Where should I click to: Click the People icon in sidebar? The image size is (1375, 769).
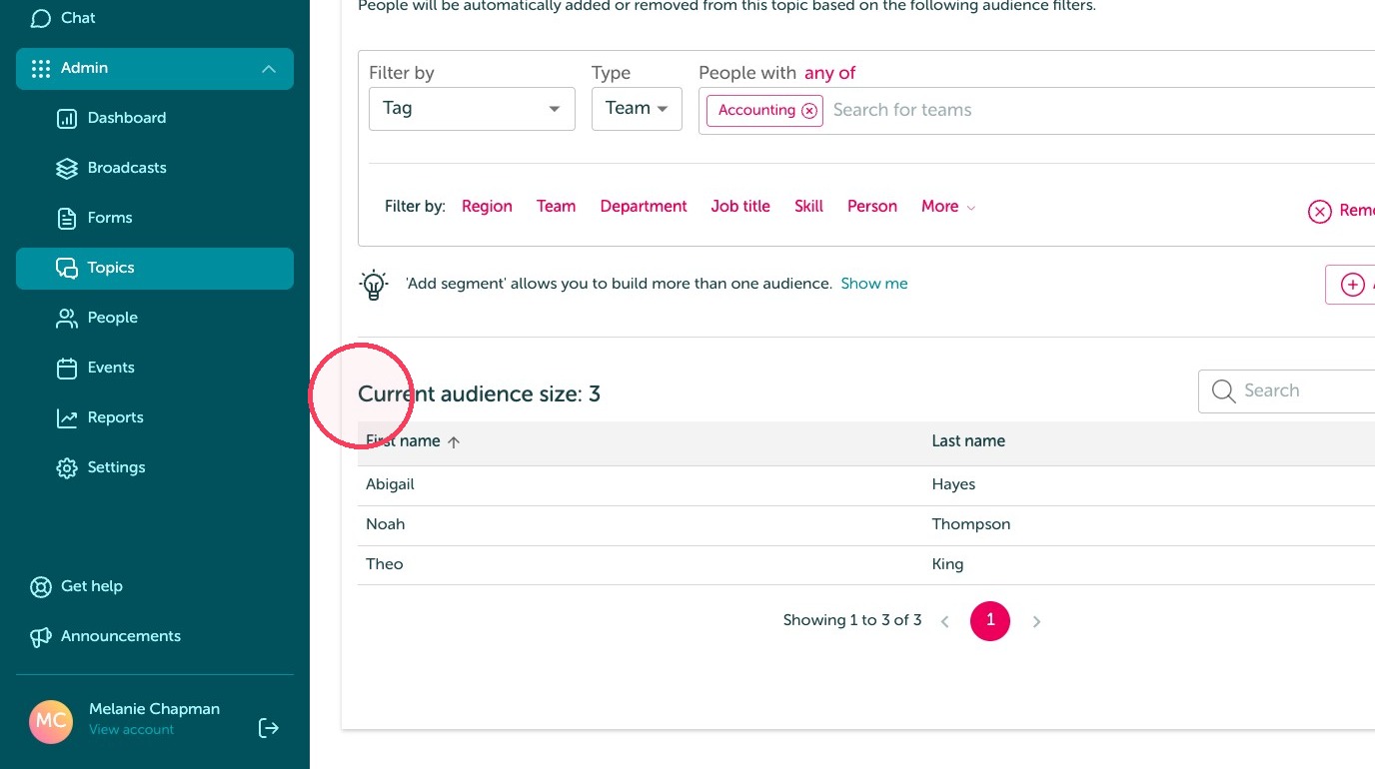(x=67, y=318)
